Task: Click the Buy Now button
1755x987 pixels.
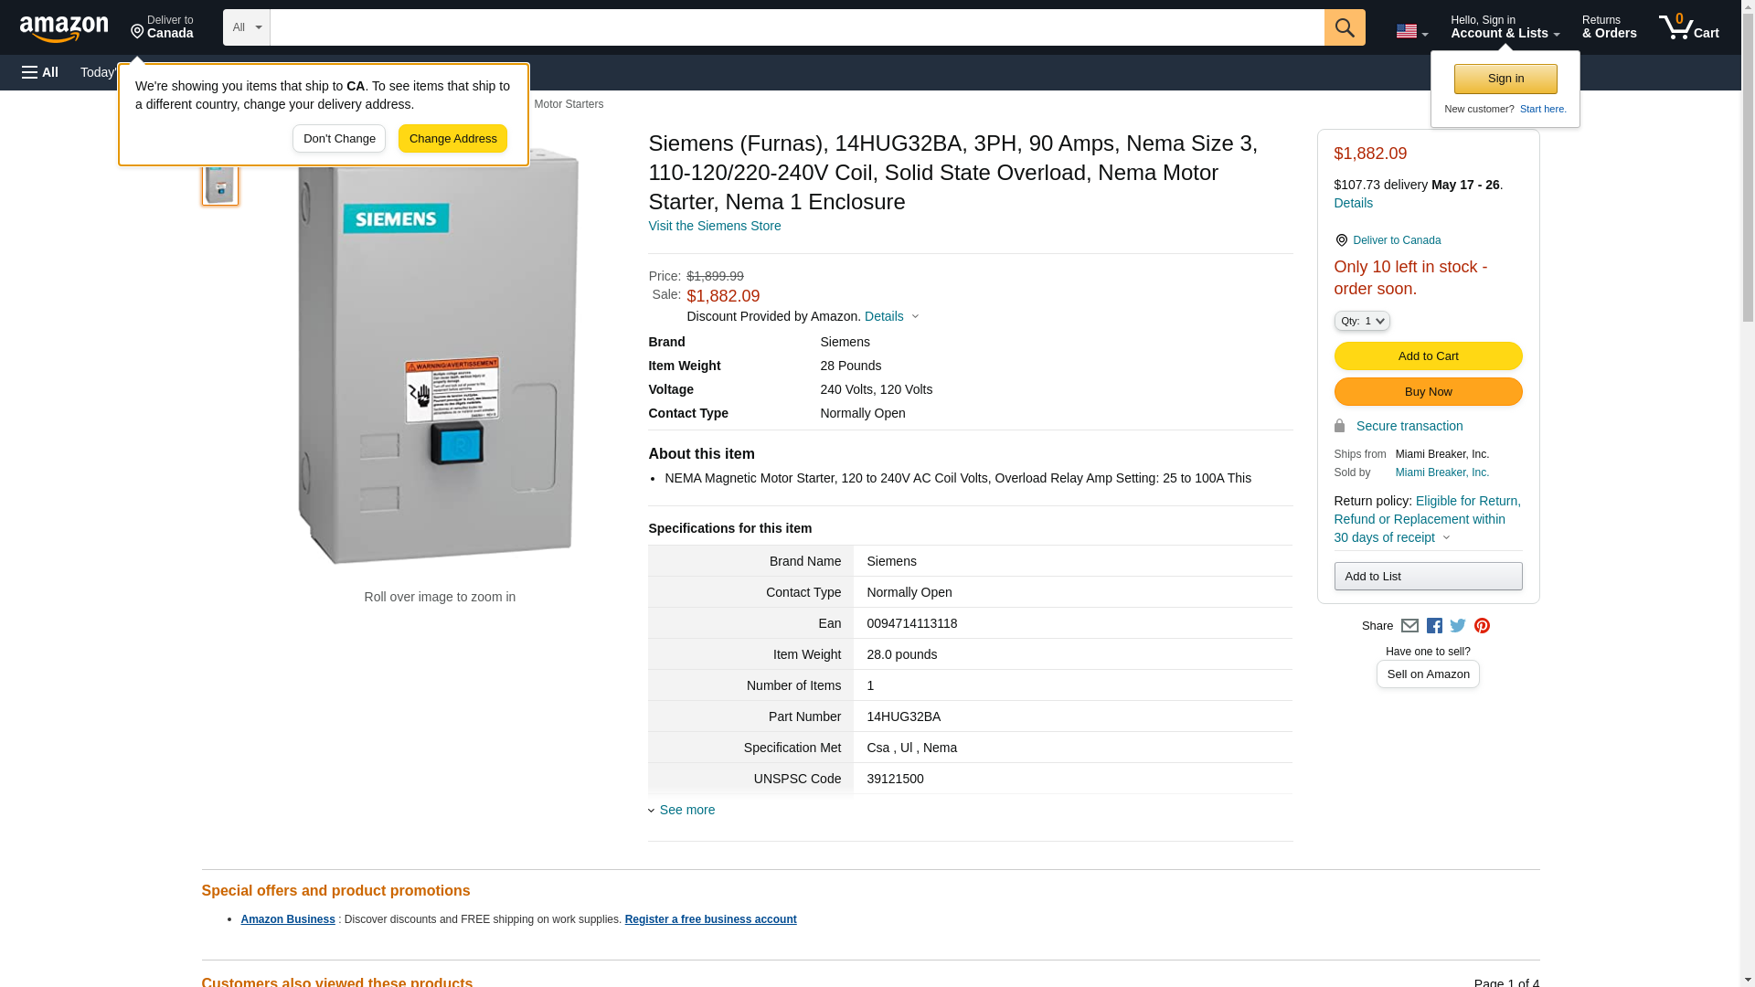Action: tap(1428, 391)
